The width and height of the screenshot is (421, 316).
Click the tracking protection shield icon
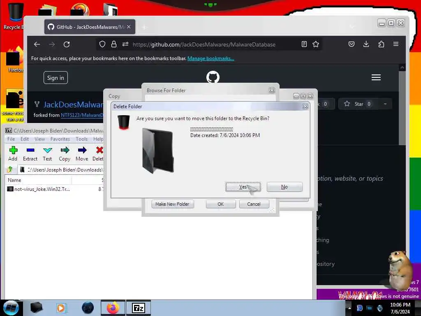102,44
